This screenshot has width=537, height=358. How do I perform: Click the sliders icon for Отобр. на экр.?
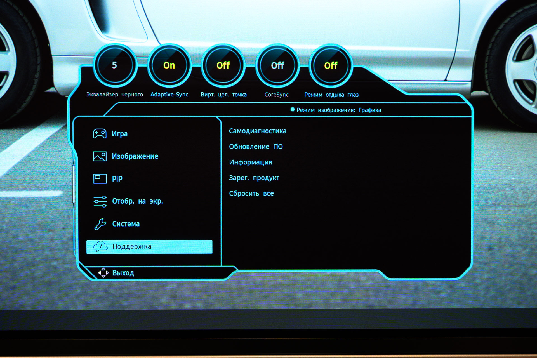(100, 201)
